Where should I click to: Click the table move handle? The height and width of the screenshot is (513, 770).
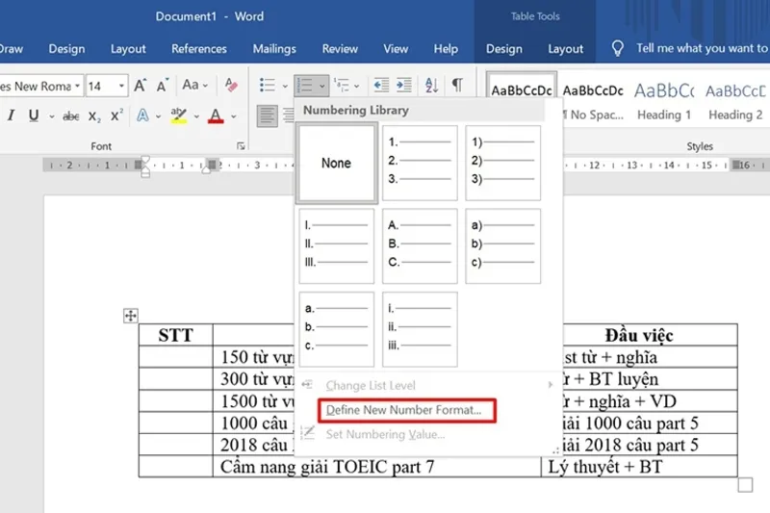[131, 316]
